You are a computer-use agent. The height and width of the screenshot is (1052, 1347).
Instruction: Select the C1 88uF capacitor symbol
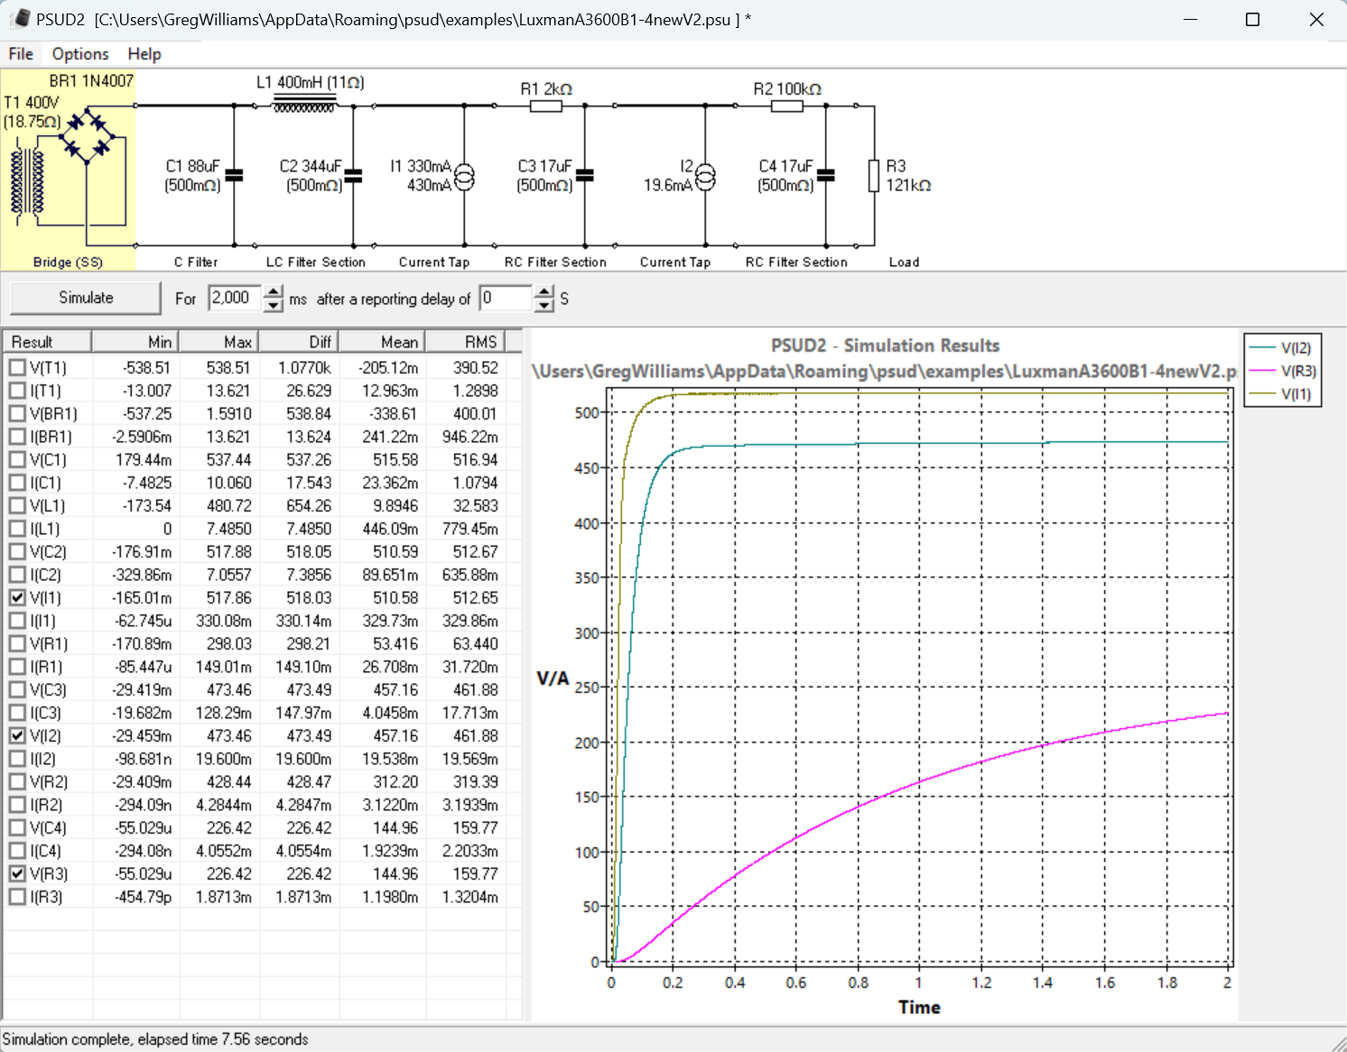pyautogui.click(x=234, y=176)
